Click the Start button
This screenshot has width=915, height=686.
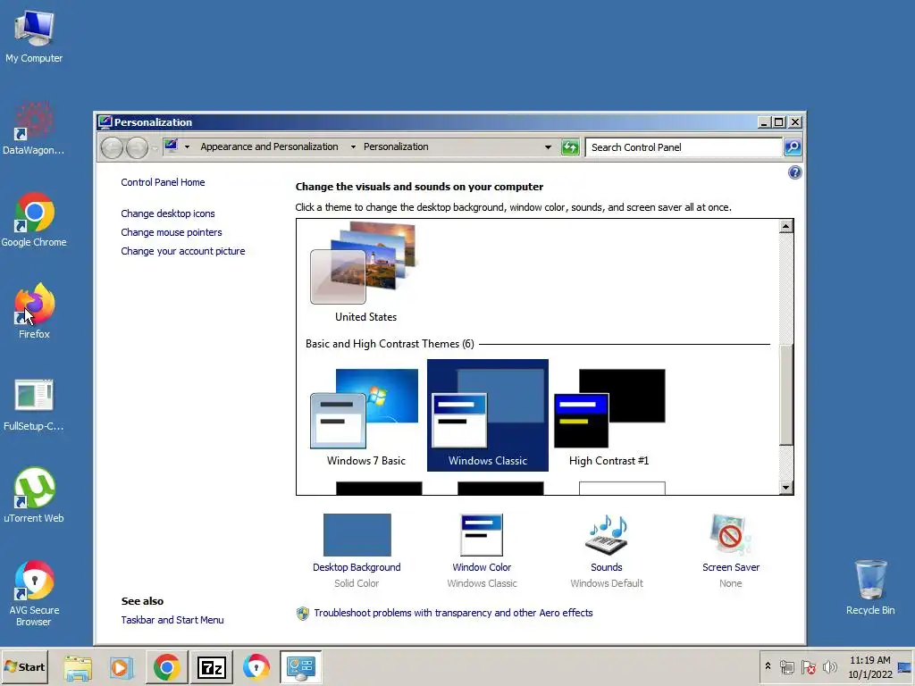tap(24, 666)
